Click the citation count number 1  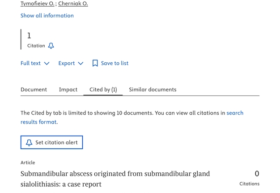(x=29, y=35)
